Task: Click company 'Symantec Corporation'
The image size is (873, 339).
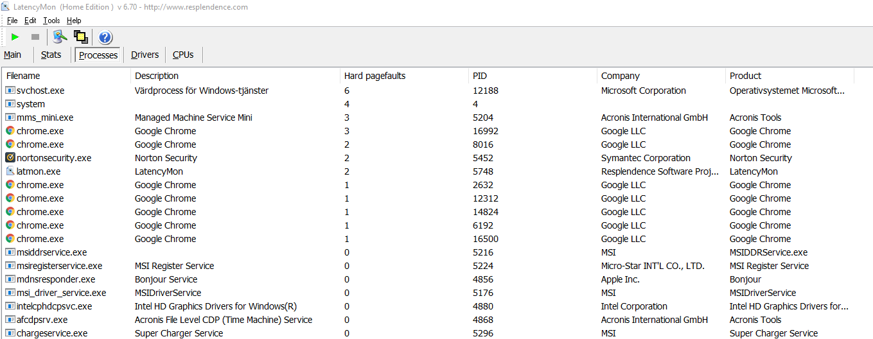Action: click(646, 158)
